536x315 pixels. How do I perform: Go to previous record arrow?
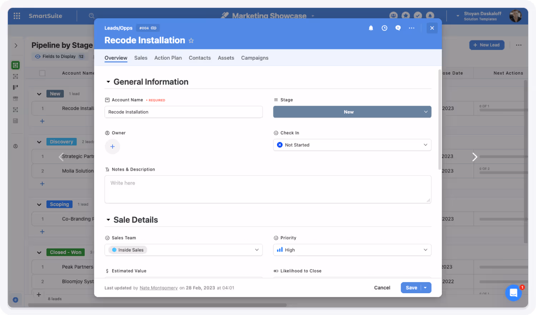point(61,157)
